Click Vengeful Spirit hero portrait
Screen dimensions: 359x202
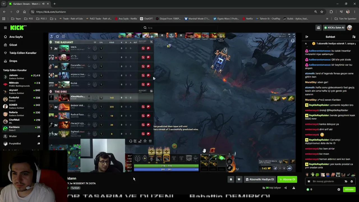tap(64, 75)
